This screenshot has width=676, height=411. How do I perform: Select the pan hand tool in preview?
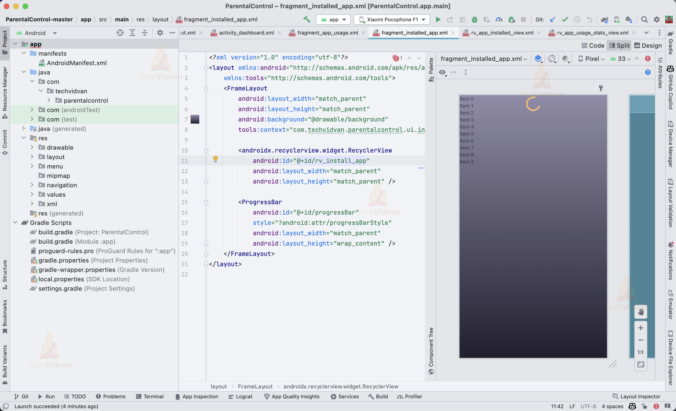tap(641, 312)
